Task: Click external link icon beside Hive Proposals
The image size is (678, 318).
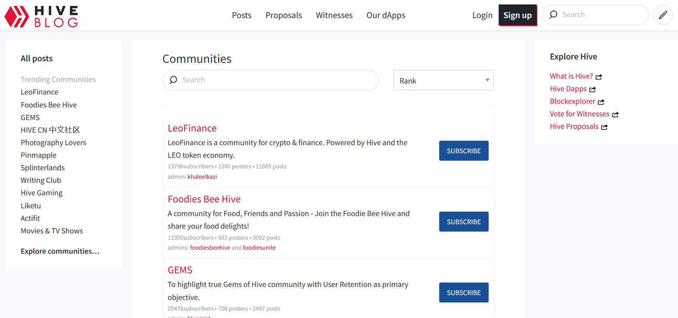Action: pyautogui.click(x=604, y=127)
